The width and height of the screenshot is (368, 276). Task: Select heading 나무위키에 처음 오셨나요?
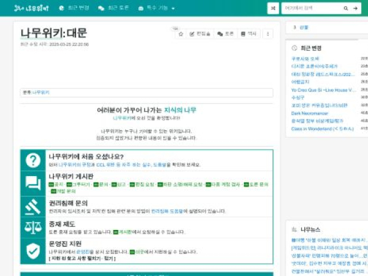point(86,156)
